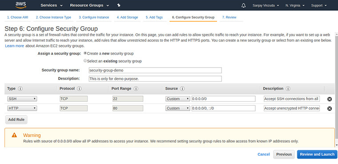Open the Source dropdown in HTTP row

[x=177, y=108]
